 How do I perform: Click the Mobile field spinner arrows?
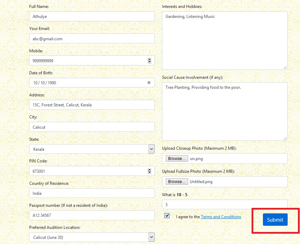149,61
